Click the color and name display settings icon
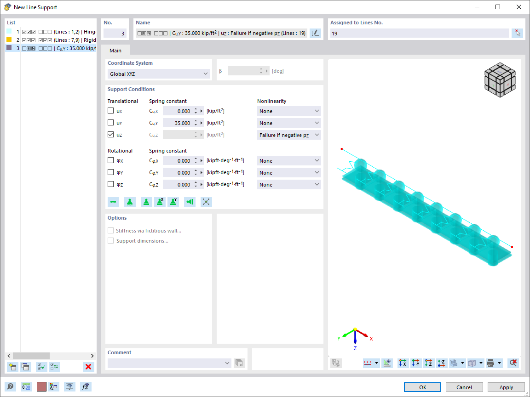Screen dimensions: 530x397 tap(53, 387)
